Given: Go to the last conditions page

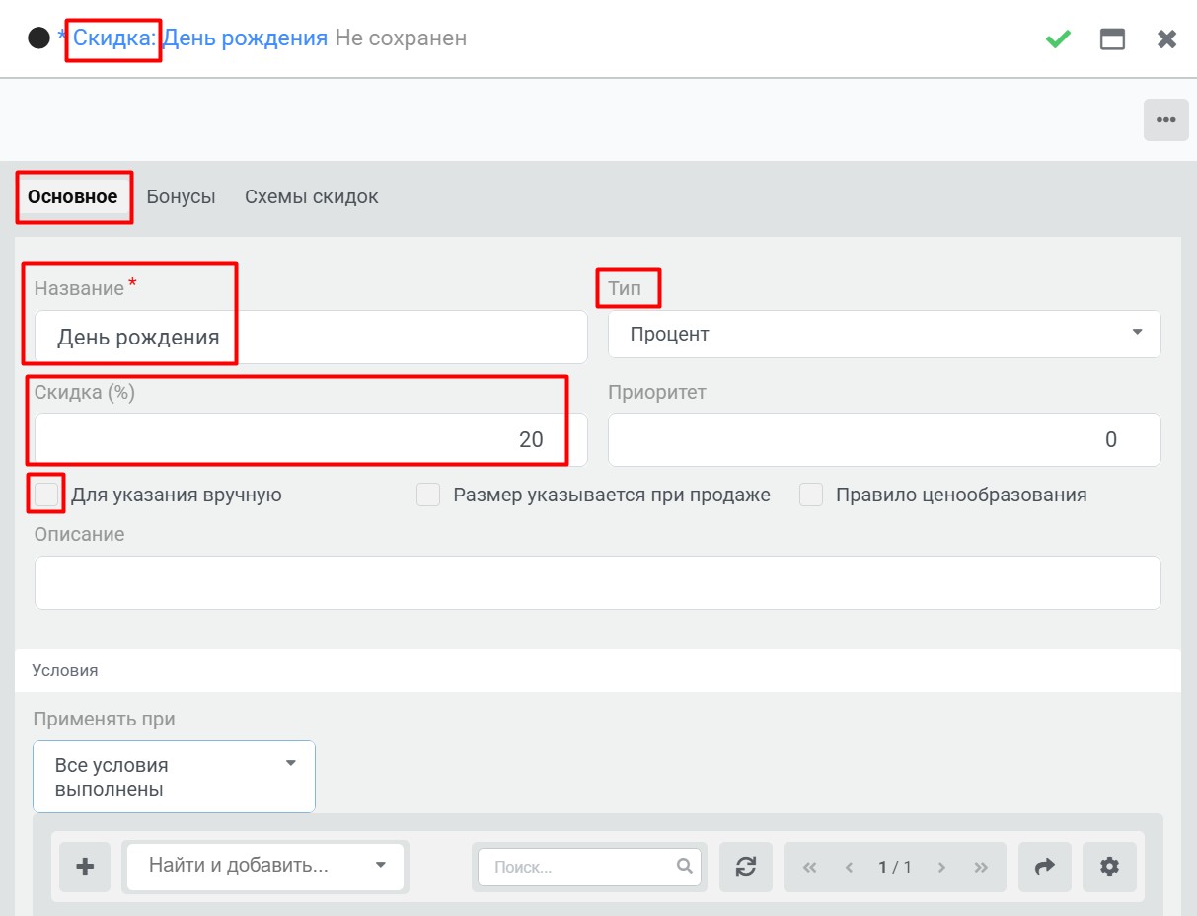Looking at the screenshot, I should pyautogui.click(x=981, y=868).
